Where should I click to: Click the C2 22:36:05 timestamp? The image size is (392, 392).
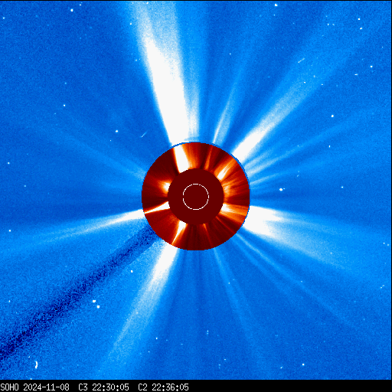pyautogui.click(x=163, y=387)
